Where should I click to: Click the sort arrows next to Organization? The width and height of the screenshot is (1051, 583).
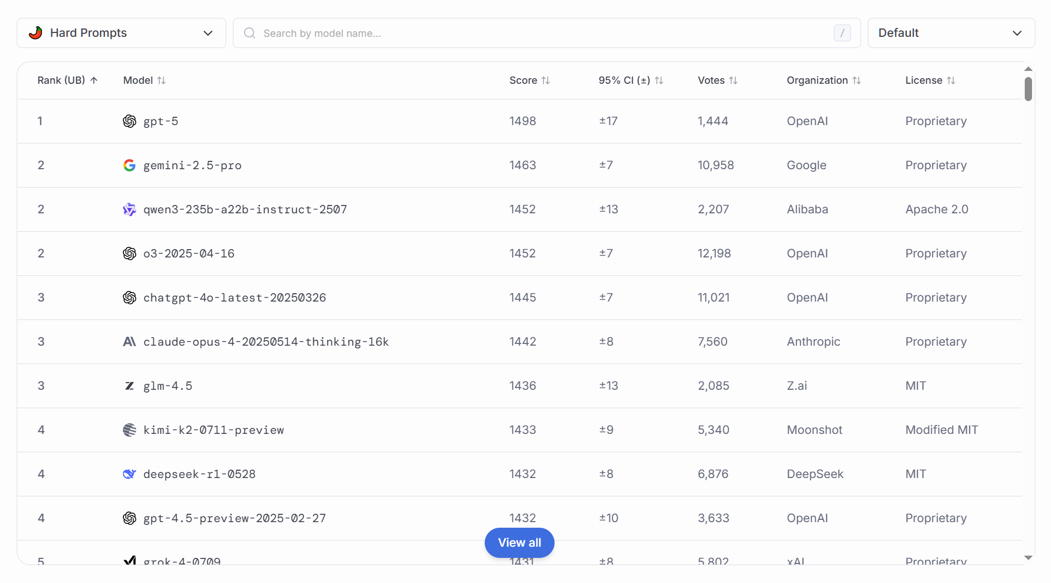point(857,80)
